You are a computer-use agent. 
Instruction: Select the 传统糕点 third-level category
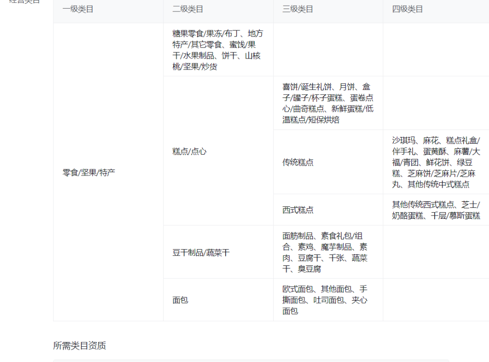pyautogui.click(x=298, y=162)
